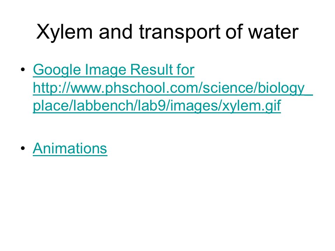335x251 pixels.
Task: Click the word "transport" in the title
Action: pos(179,32)
